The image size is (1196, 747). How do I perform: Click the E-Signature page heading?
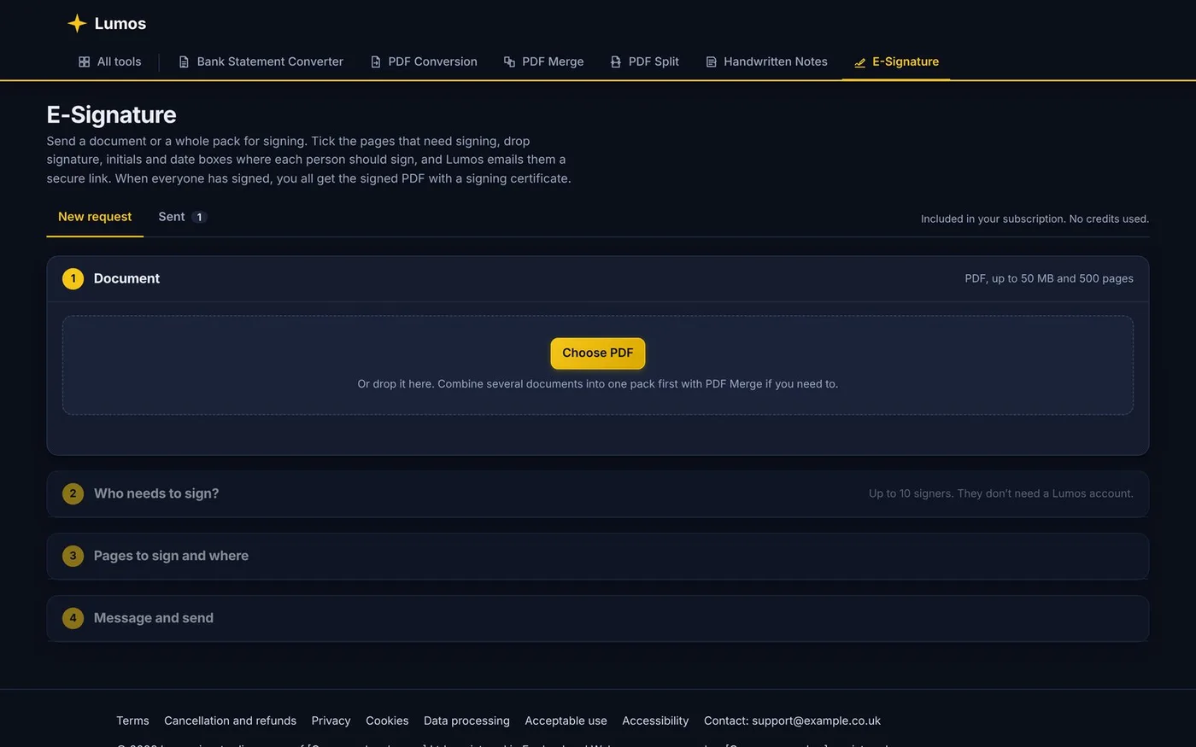coord(112,114)
